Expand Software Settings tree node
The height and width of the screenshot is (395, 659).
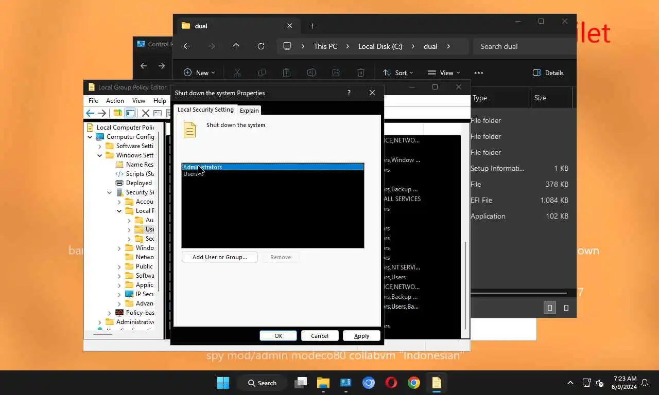click(100, 146)
